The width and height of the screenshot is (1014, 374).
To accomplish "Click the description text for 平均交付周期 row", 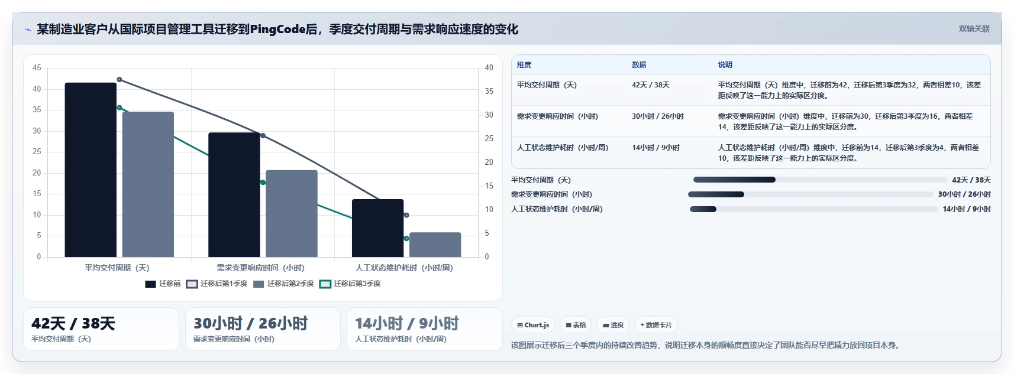I will [850, 90].
